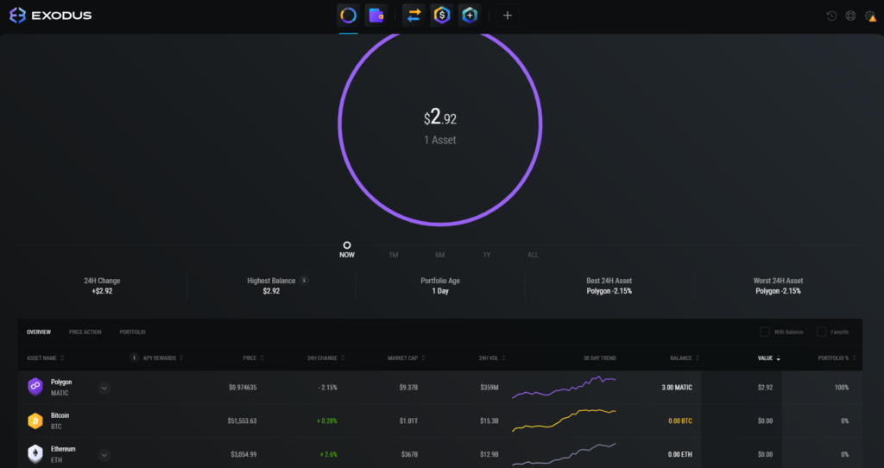Click the 30 Day Trend column header

point(600,358)
